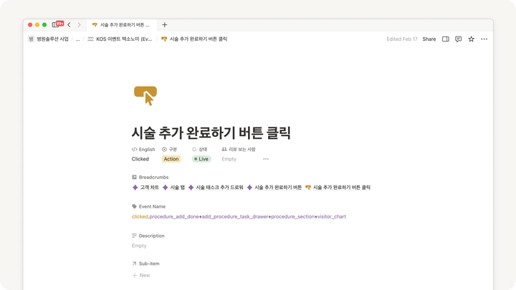Viewport: 516px width, 290px height.
Task: Click the Clicked property value
Action: (140, 159)
